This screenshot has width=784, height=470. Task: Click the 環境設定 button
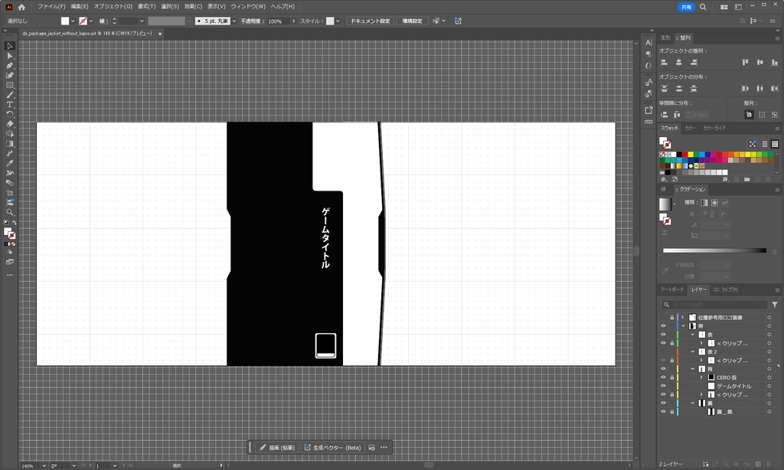point(413,21)
